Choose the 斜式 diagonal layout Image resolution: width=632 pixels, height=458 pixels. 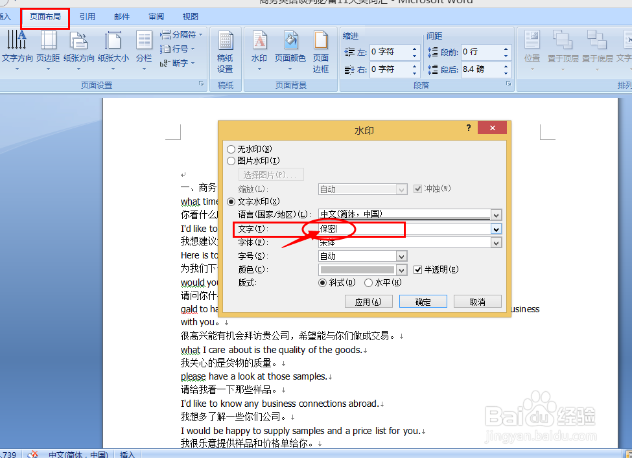[322, 283]
